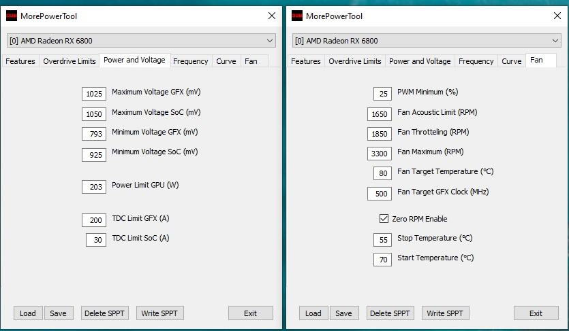Click the Fan Acoustic Limit field (1650)
This screenshot has height=331, width=569.
point(380,114)
